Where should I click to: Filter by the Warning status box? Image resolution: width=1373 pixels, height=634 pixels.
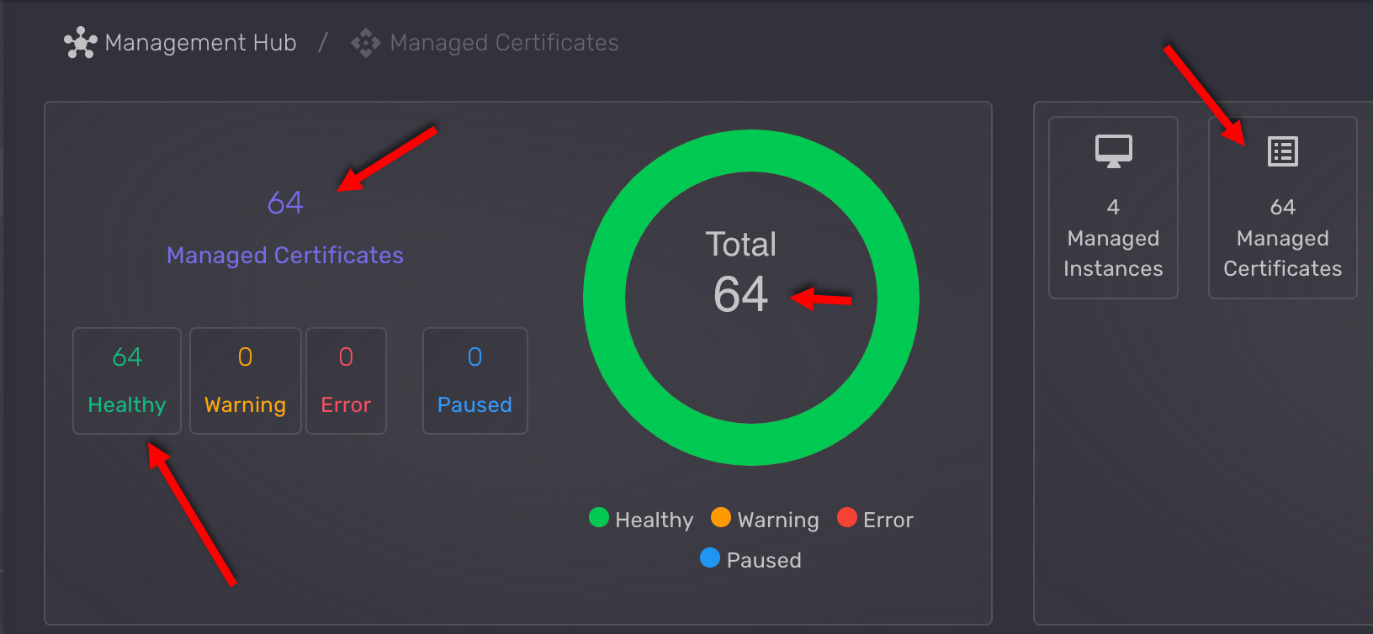point(245,381)
